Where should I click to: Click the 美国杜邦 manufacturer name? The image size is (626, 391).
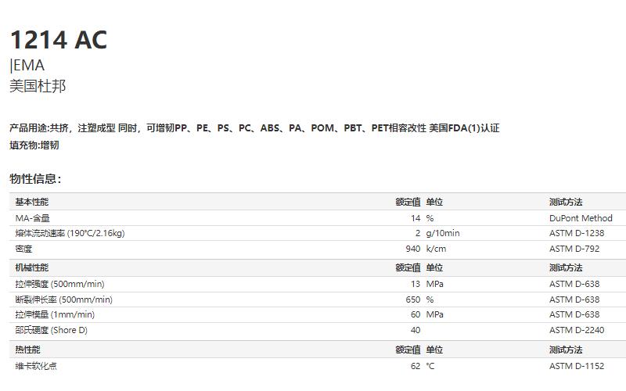(38, 86)
